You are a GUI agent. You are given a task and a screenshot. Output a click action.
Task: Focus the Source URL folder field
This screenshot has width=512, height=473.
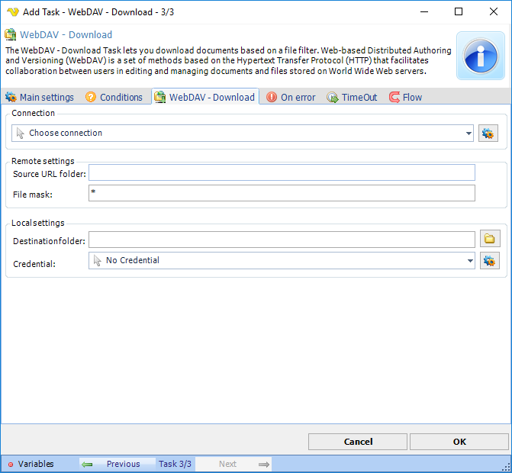[x=282, y=172]
